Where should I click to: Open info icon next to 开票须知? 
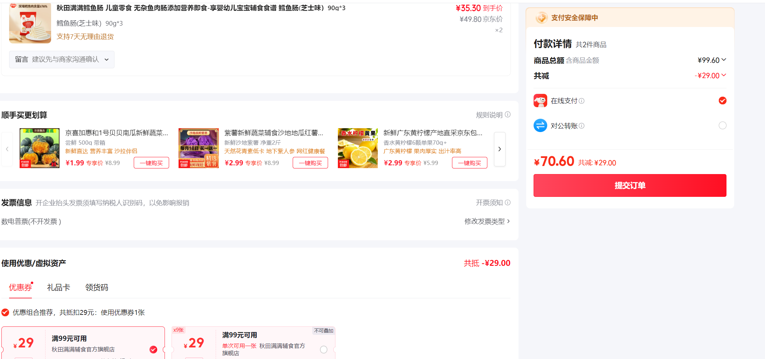[508, 202]
